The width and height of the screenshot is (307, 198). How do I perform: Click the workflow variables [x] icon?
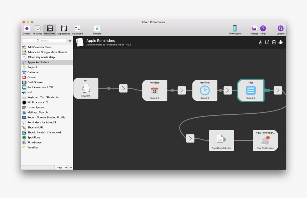(x=267, y=43)
